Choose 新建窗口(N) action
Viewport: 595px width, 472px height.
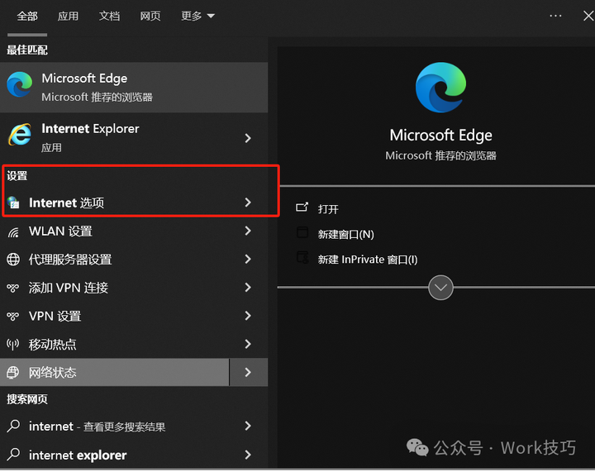(345, 235)
